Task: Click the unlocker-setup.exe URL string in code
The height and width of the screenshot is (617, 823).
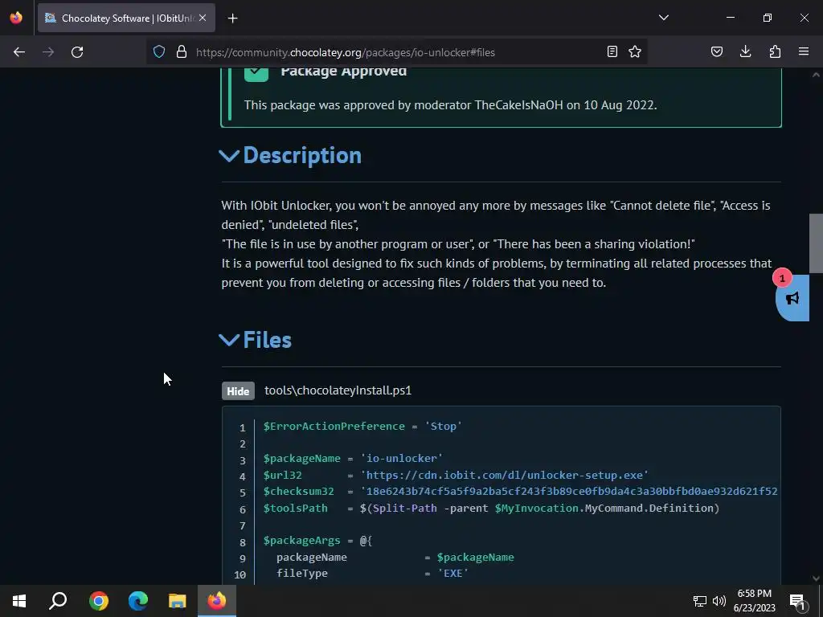Action: [x=505, y=475]
